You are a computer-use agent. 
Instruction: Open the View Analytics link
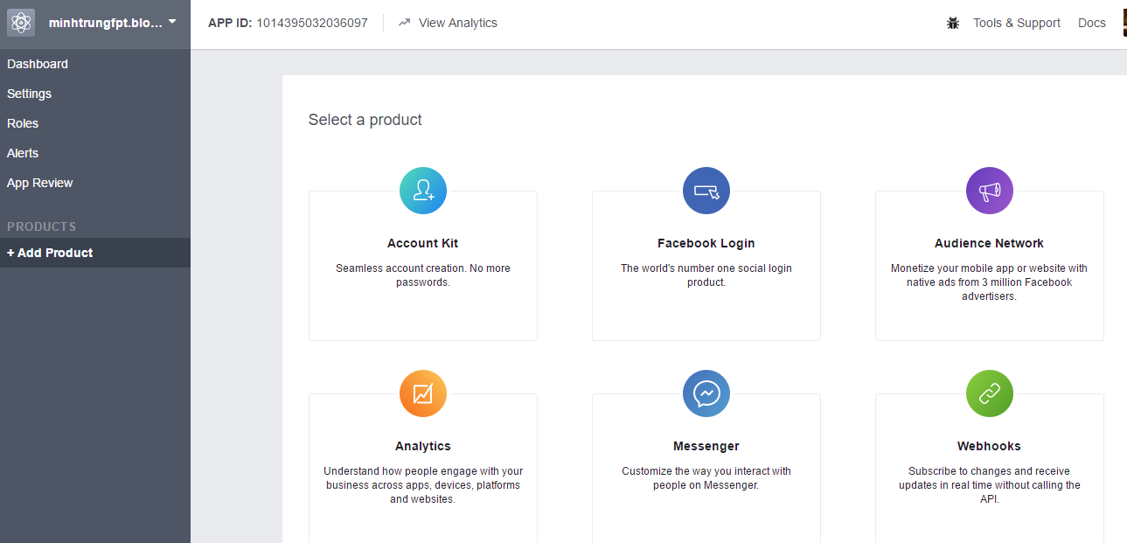[458, 24]
